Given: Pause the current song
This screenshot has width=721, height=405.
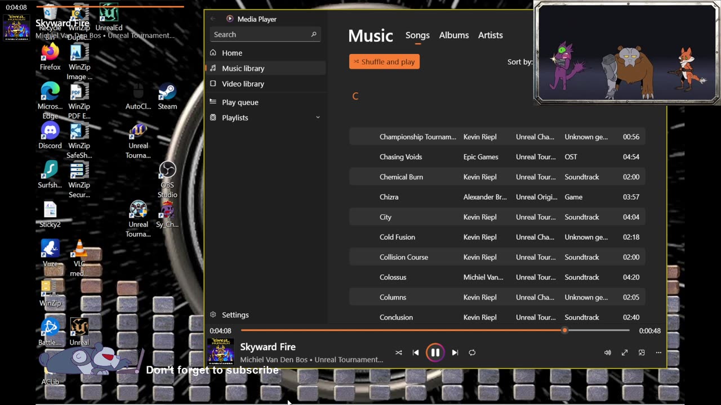Looking at the screenshot, I should point(435,353).
